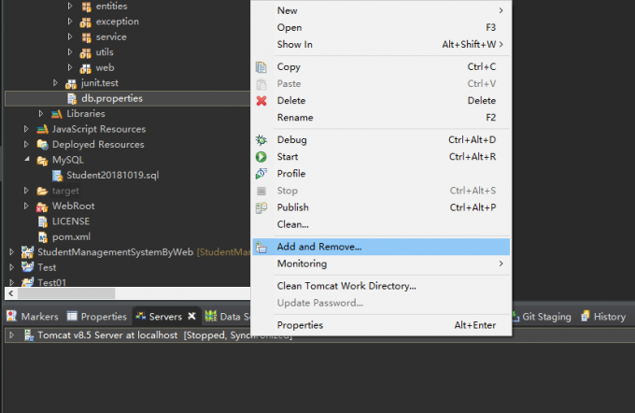Click the Publish icon in context menu
The height and width of the screenshot is (413, 635).
pyautogui.click(x=261, y=207)
